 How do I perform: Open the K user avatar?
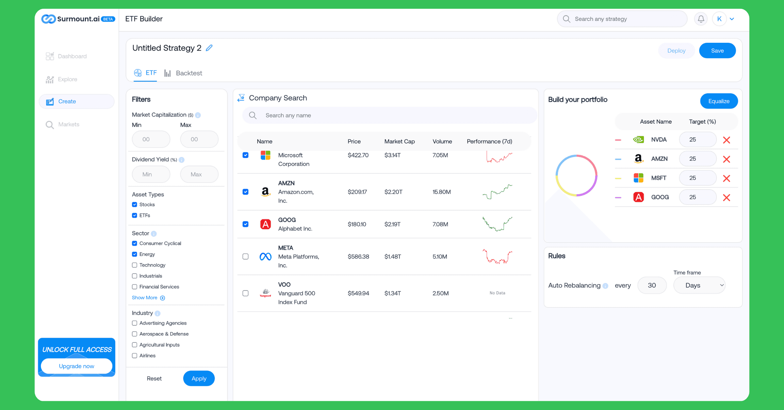719,19
